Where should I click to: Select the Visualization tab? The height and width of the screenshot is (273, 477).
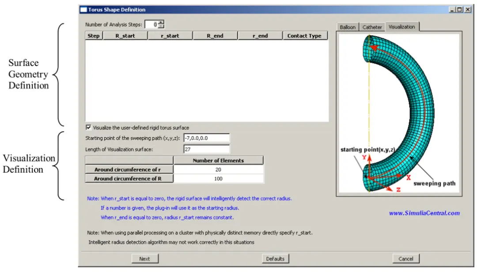pos(402,27)
